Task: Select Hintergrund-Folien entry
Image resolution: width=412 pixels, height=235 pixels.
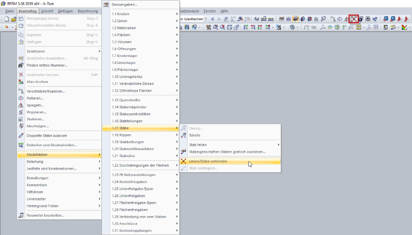Action: click(x=59, y=206)
